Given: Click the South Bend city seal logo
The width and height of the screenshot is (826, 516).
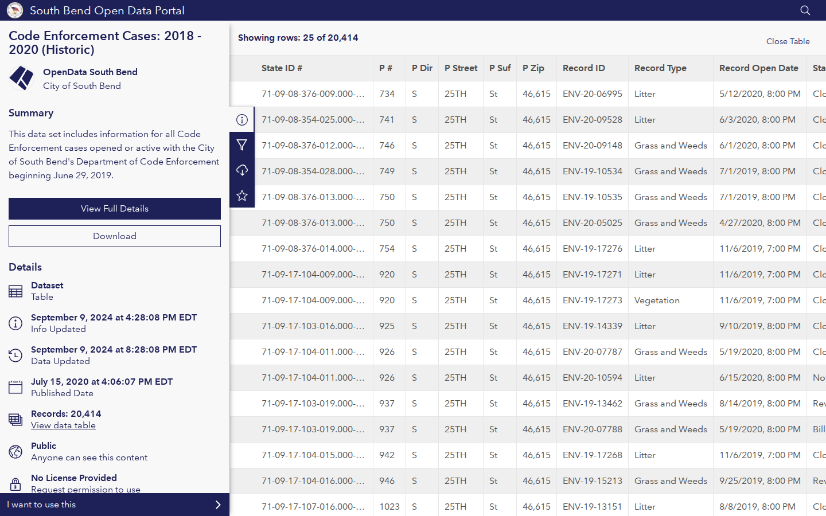Looking at the screenshot, I should pyautogui.click(x=15, y=10).
